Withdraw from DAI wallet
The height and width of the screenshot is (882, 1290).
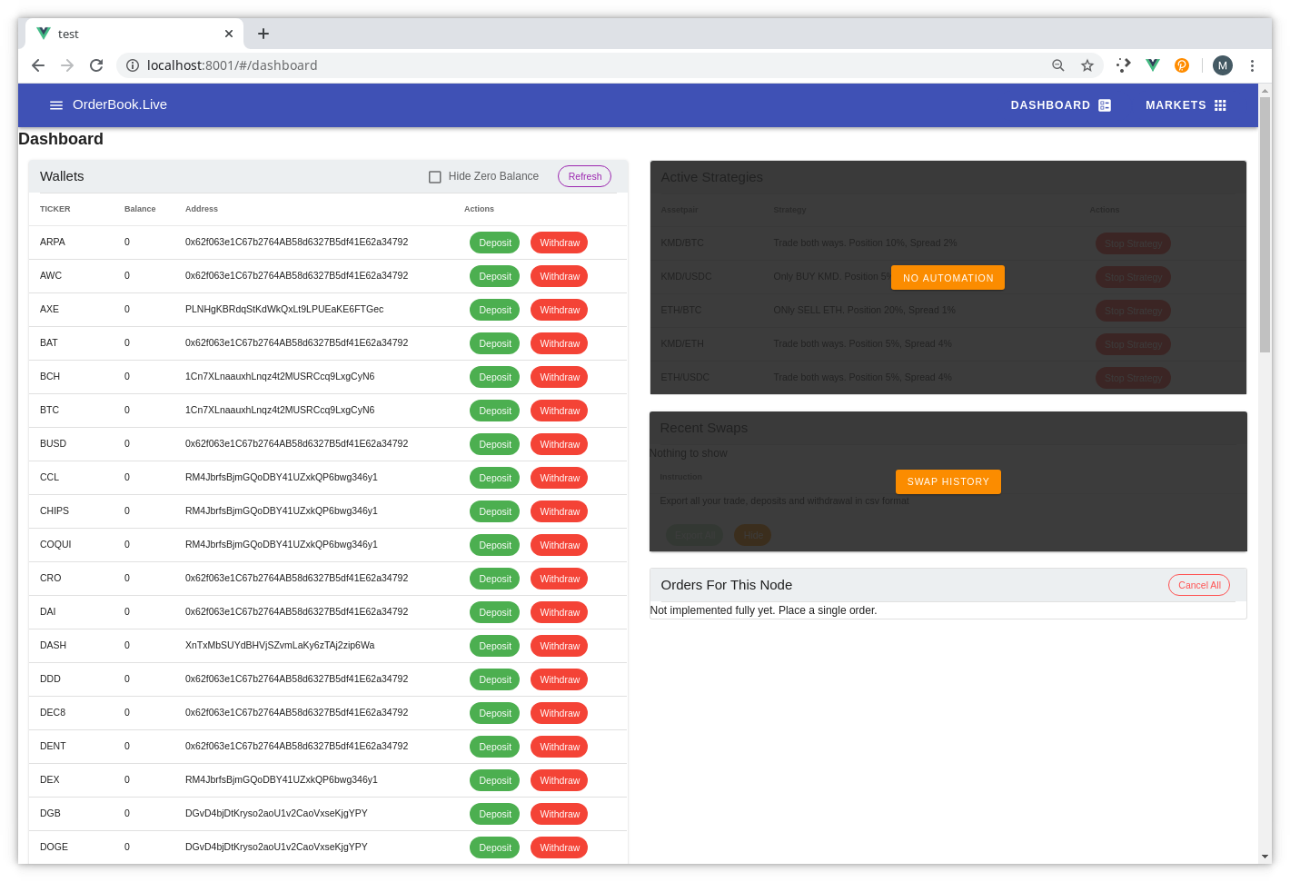[560, 612]
